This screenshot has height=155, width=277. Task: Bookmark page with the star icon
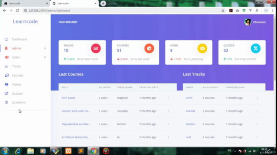223,10
